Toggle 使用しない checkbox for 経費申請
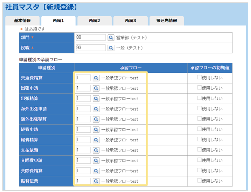Image resolution: width=251 pixels, height=192 pixels. click(199, 129)
